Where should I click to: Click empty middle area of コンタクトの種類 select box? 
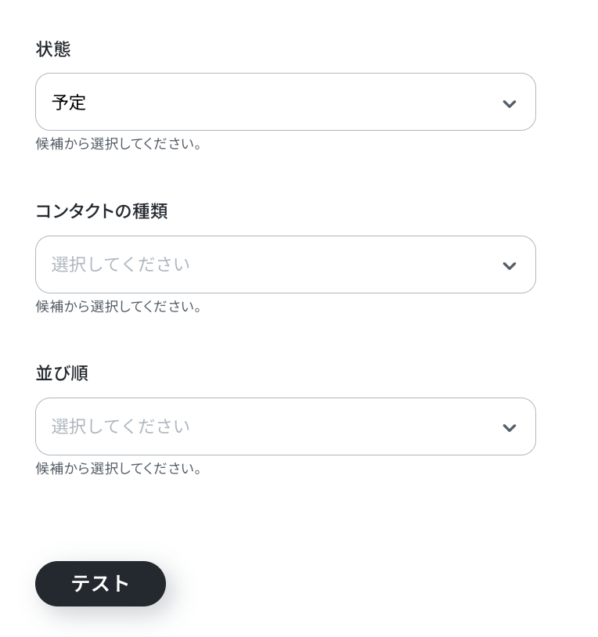pos(337,265)
